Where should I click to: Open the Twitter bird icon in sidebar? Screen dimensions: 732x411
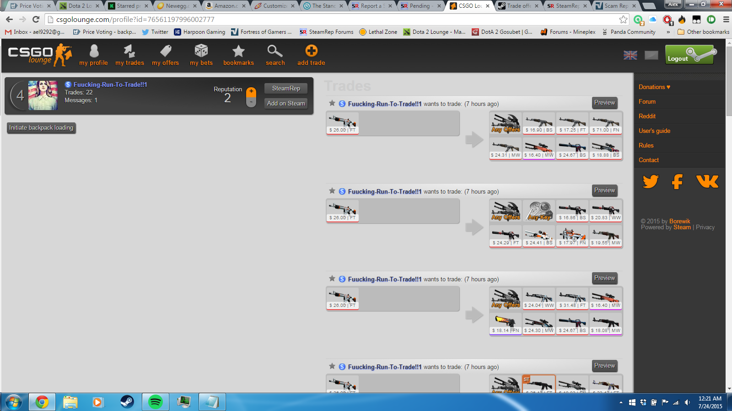651,181
